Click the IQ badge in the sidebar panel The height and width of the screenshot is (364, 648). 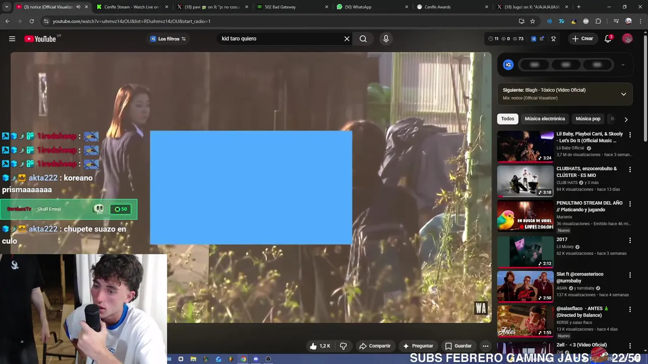point(508,65)
